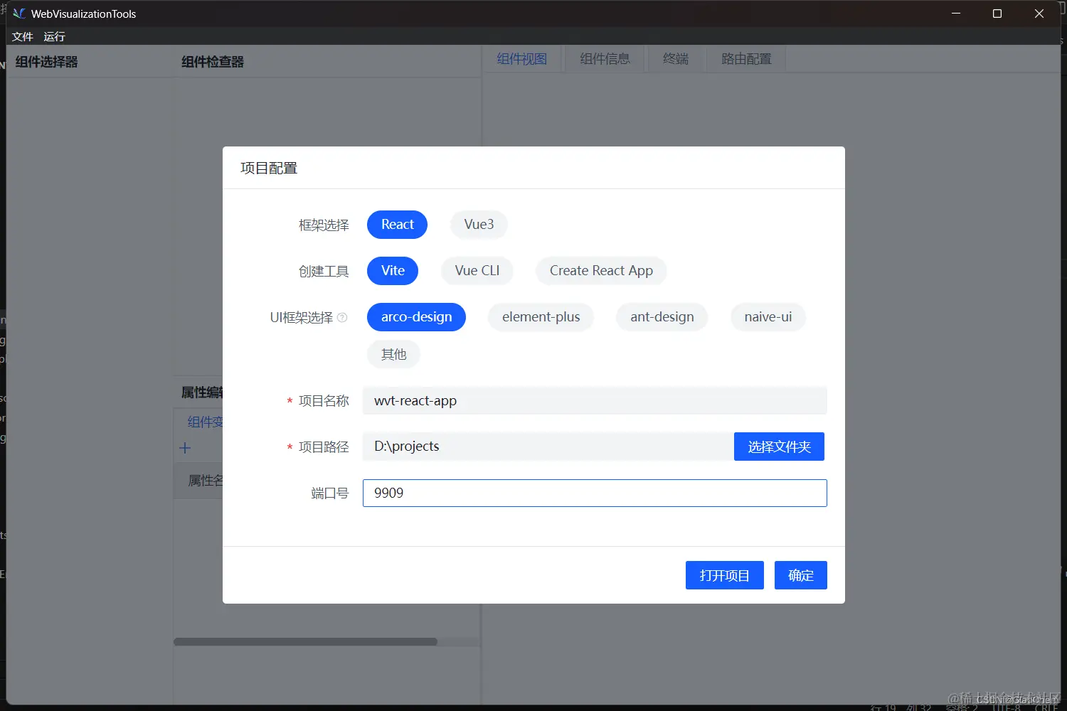Close the WebVisualizationTools window
Image resolution: width=1067 pixels, height=711 pixels.
1039,14
